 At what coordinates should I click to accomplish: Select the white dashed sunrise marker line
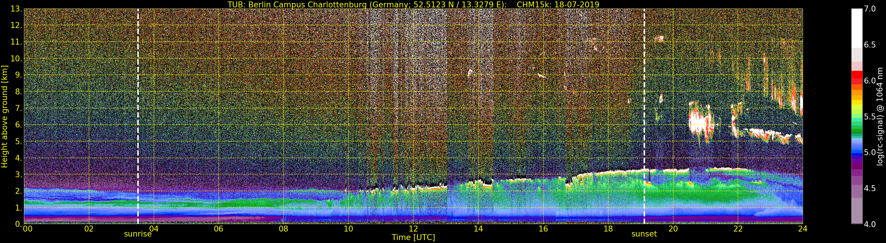[138, 116]
